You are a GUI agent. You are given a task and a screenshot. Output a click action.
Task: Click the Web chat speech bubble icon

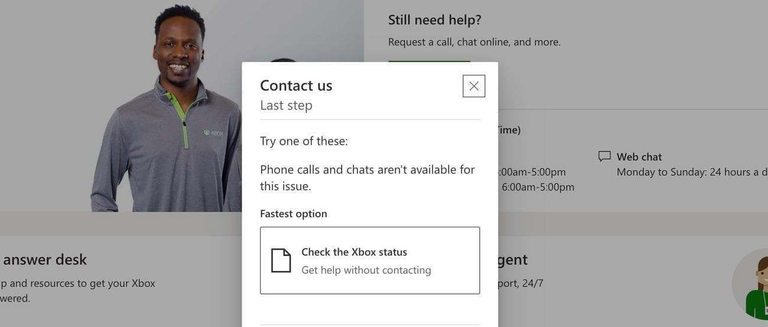click(x=604, y=156)
